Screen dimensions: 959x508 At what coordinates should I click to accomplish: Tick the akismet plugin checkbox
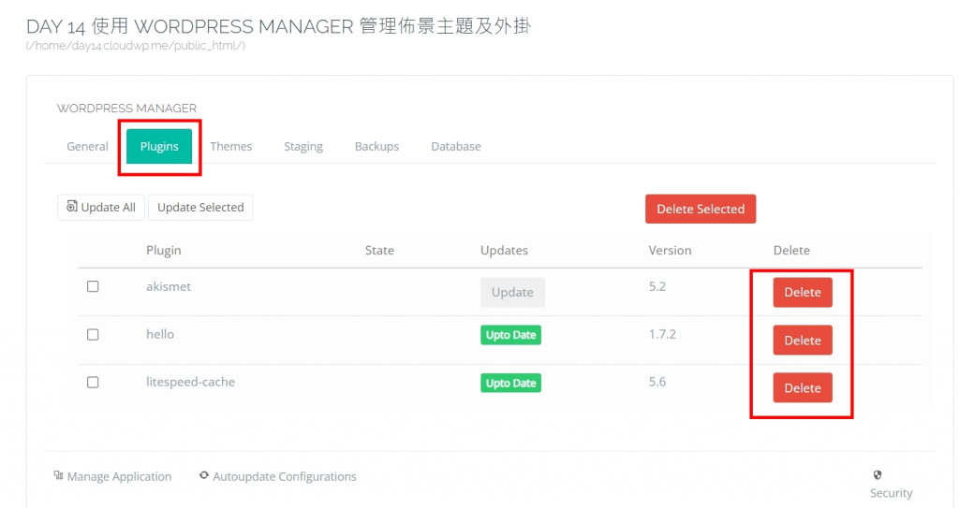(x=93, y=286)
